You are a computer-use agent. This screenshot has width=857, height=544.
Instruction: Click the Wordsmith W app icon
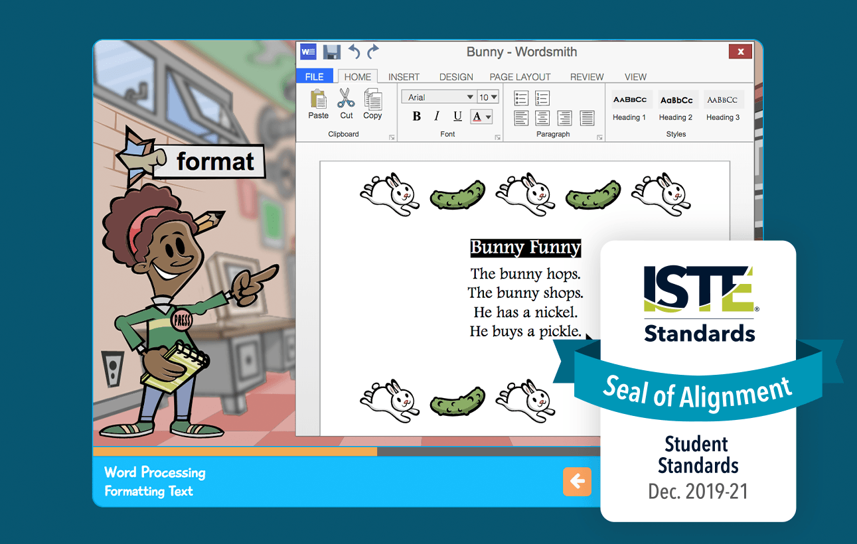coord(308,52)
